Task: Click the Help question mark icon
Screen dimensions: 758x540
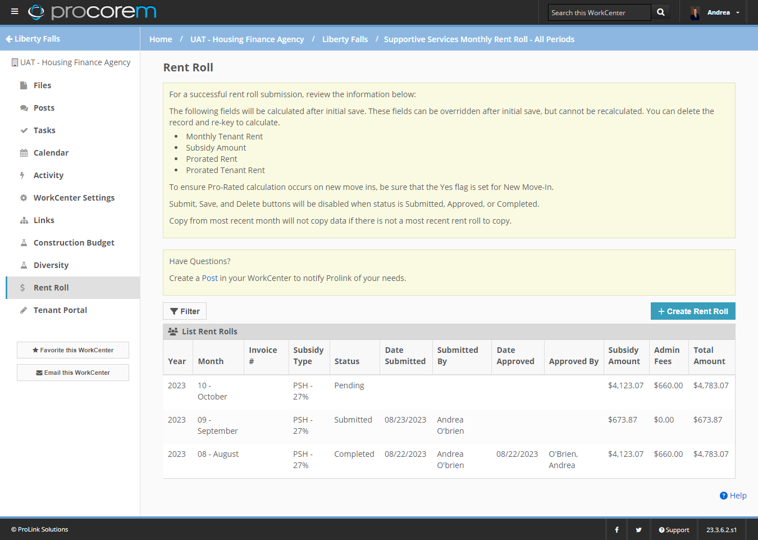Action: (x=724, y=496)
